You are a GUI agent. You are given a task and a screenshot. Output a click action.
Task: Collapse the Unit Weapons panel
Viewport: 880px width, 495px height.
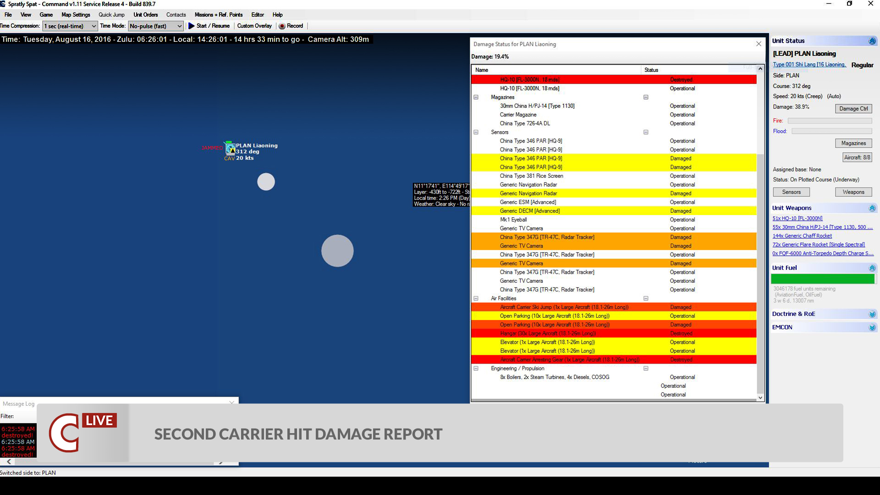point(872,208)
